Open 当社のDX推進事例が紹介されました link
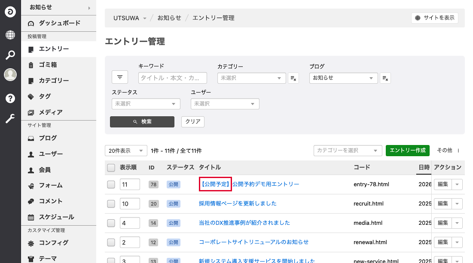This screenshot has height=263, width=473. pyautogui.click(x=244, y=223)
